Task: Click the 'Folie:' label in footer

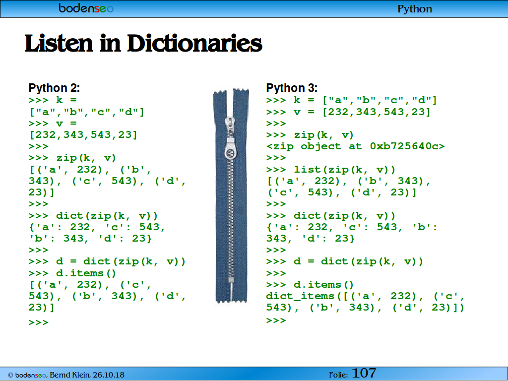Action: tap(338, 375)
